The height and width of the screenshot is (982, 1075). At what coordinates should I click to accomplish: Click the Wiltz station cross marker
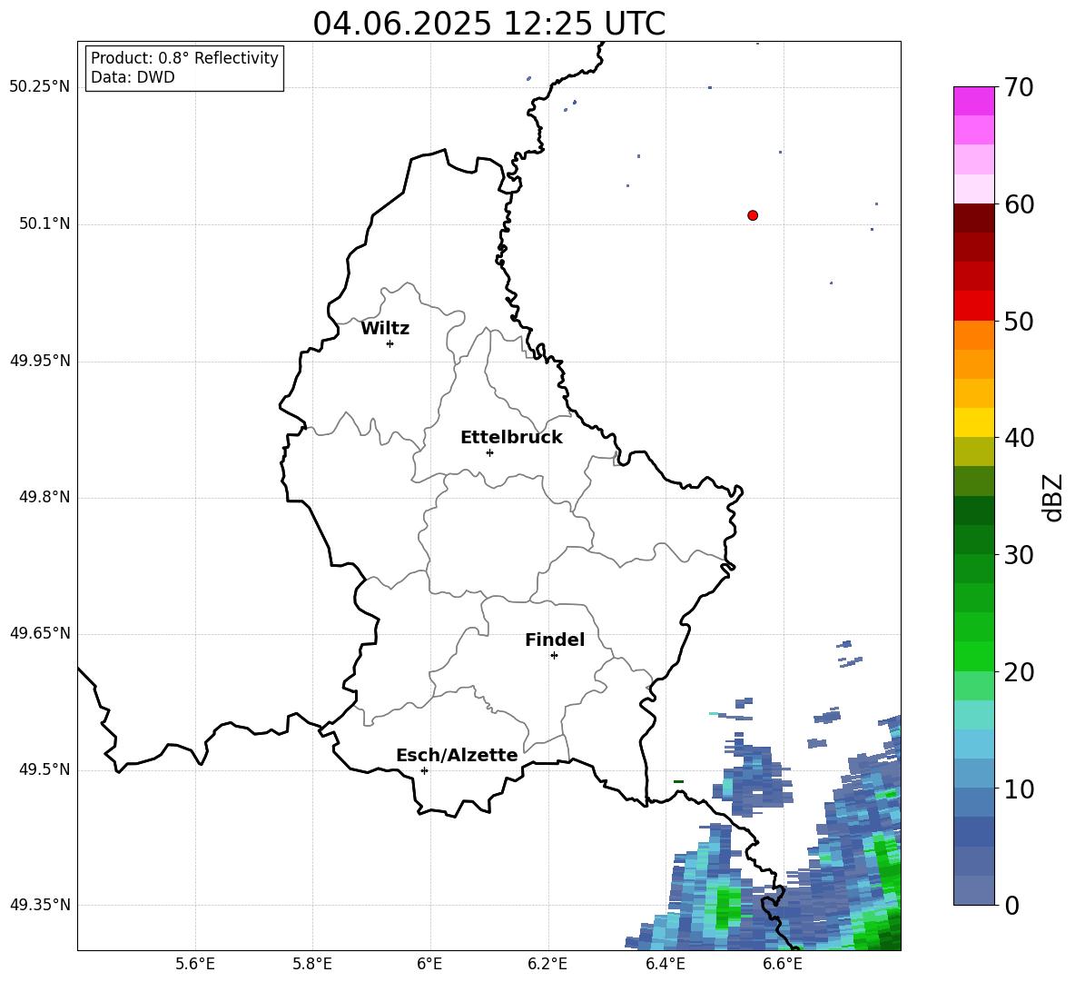390,343
